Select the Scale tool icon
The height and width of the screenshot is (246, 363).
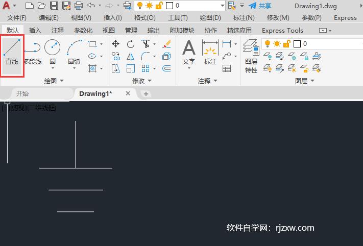(x=131, y=68)
